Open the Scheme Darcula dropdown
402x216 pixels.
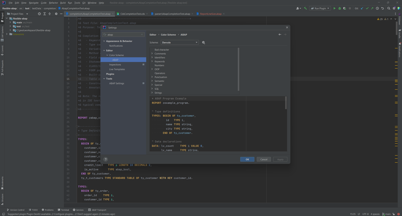[x=180, y=43]
